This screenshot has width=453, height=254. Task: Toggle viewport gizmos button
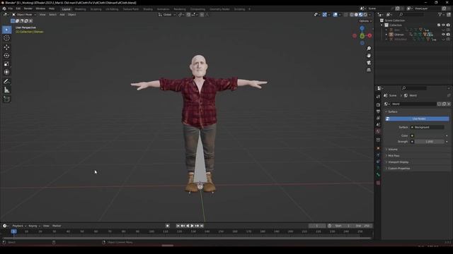point(325,14)
